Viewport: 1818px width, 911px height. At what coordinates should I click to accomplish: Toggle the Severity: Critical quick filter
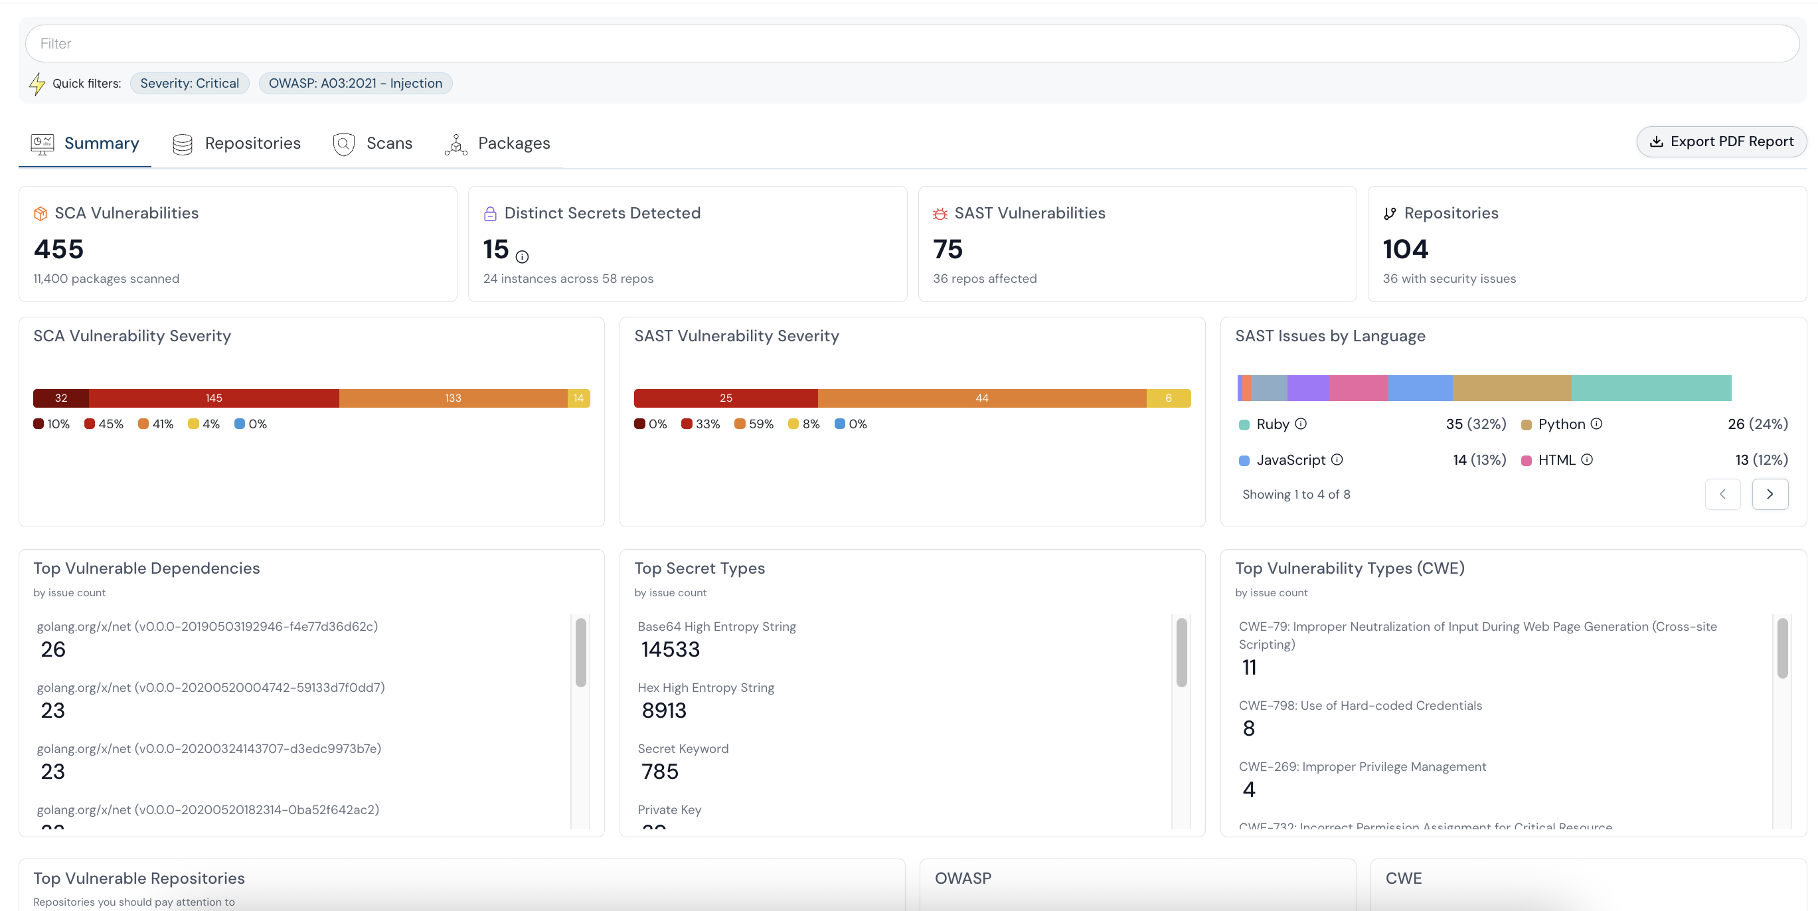189,82
